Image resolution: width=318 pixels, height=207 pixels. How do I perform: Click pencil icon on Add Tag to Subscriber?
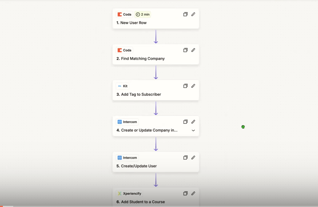pyautogui.click(x=193, y=86)
